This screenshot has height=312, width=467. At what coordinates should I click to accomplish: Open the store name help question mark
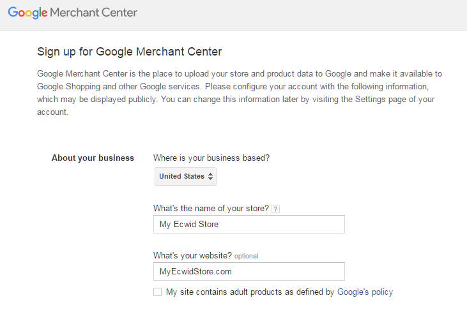275,209
